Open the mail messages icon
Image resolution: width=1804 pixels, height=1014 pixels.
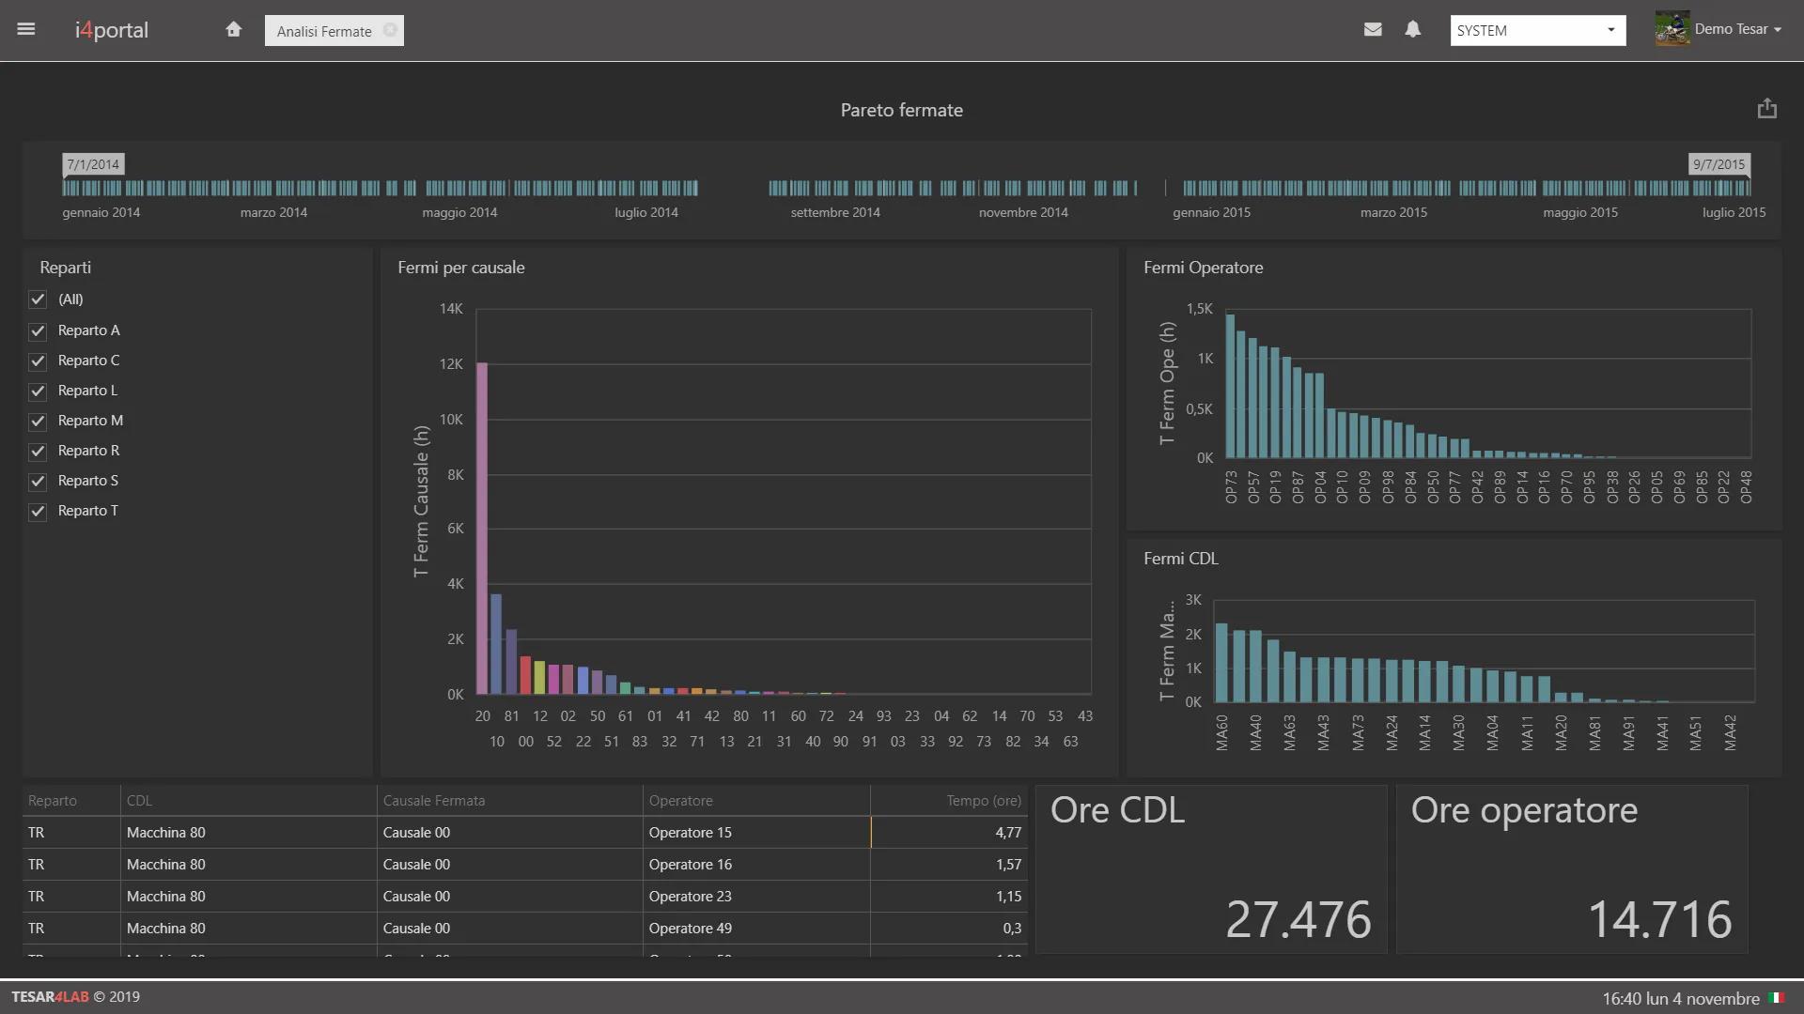pos(1373,29)
